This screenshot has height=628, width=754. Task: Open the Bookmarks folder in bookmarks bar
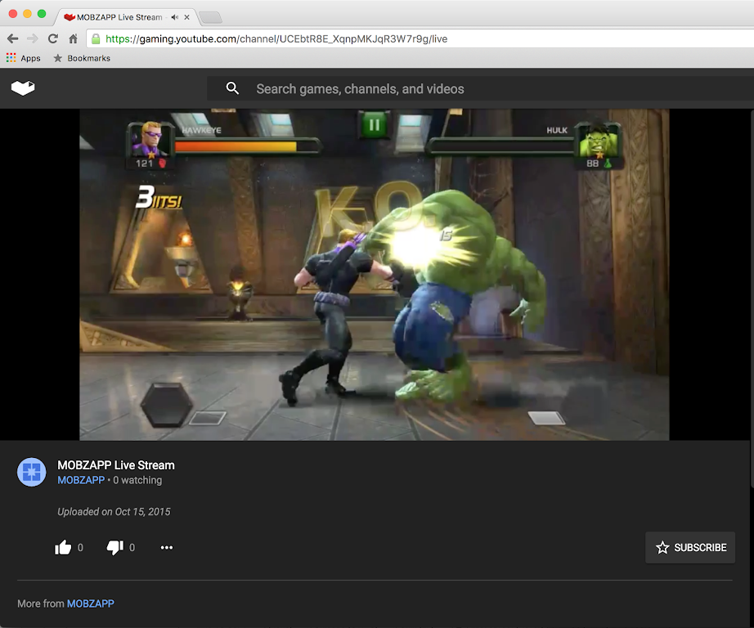click(x=82, y=58)
